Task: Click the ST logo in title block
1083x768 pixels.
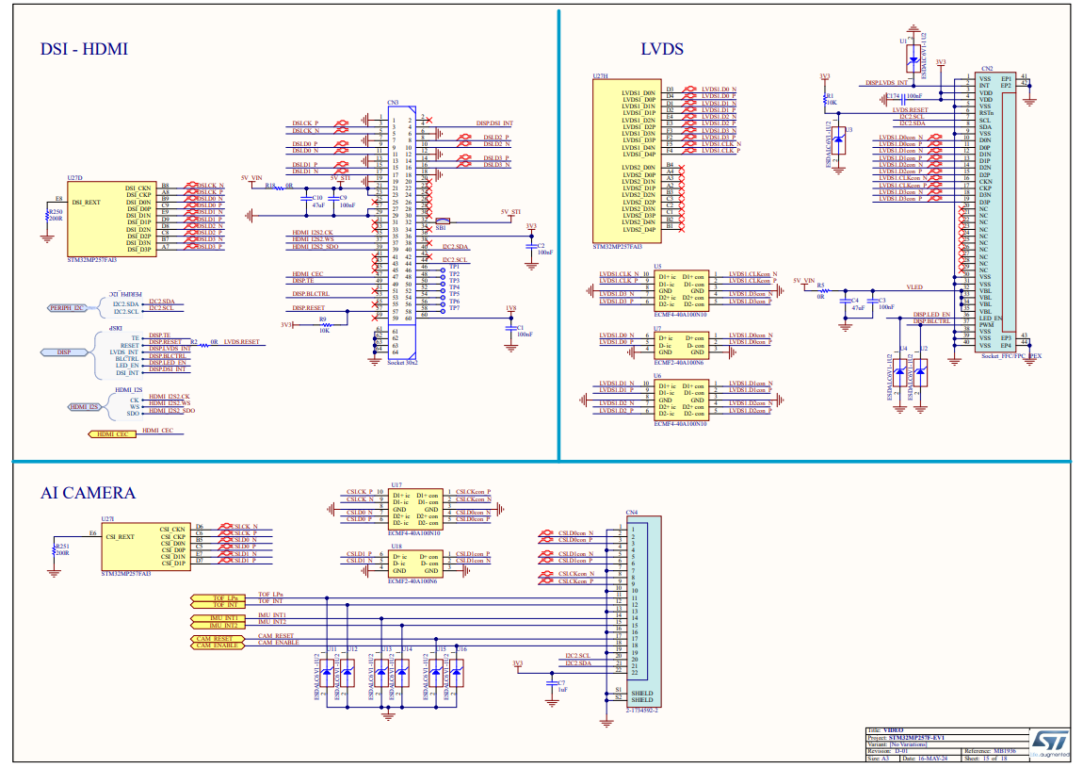Action: tap(1049, 744)
